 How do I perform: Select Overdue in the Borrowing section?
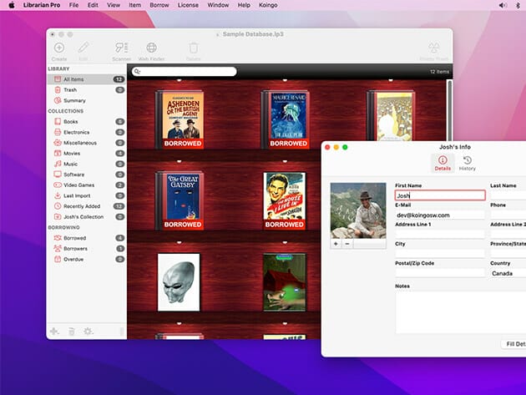click(74, 259)
